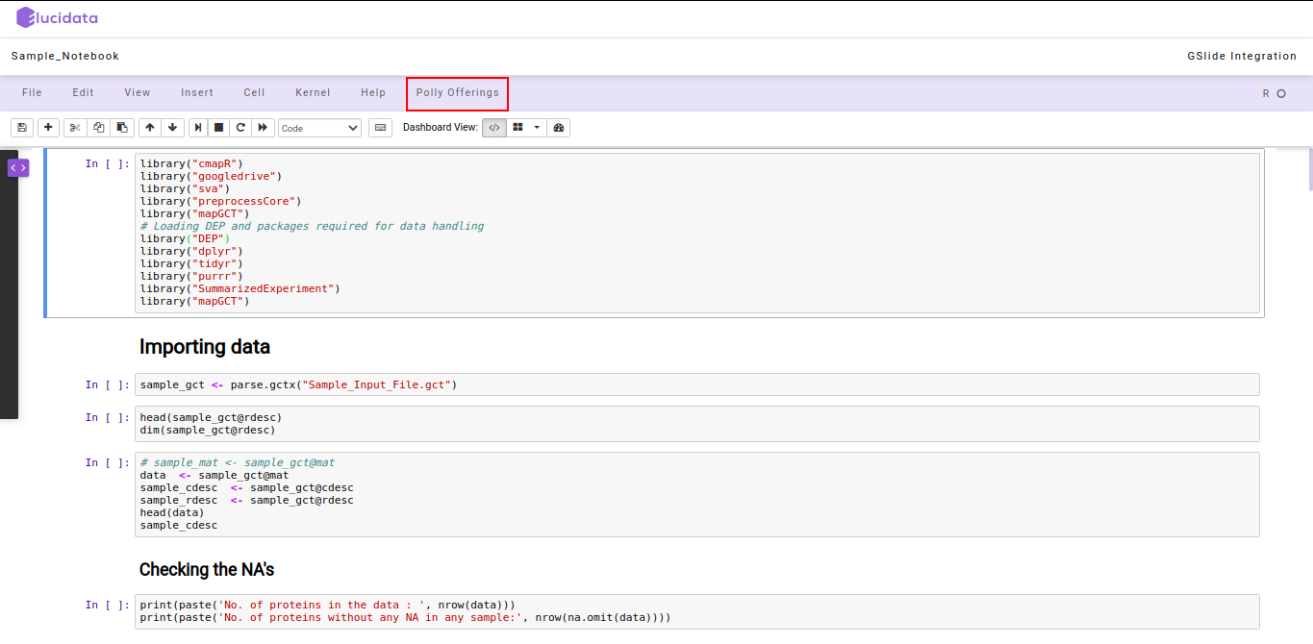
Task: Select the Checking the NA's heading
Action: [207, 570]
